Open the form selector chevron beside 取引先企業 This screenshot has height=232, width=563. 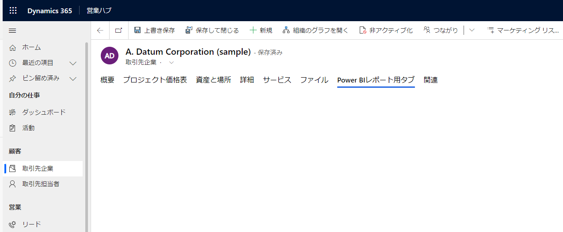tap(171, 63)
